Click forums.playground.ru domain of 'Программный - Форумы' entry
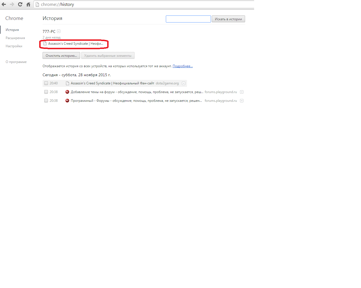The width and height of the screenshot is (361, 288). click(x=221, y=101)
